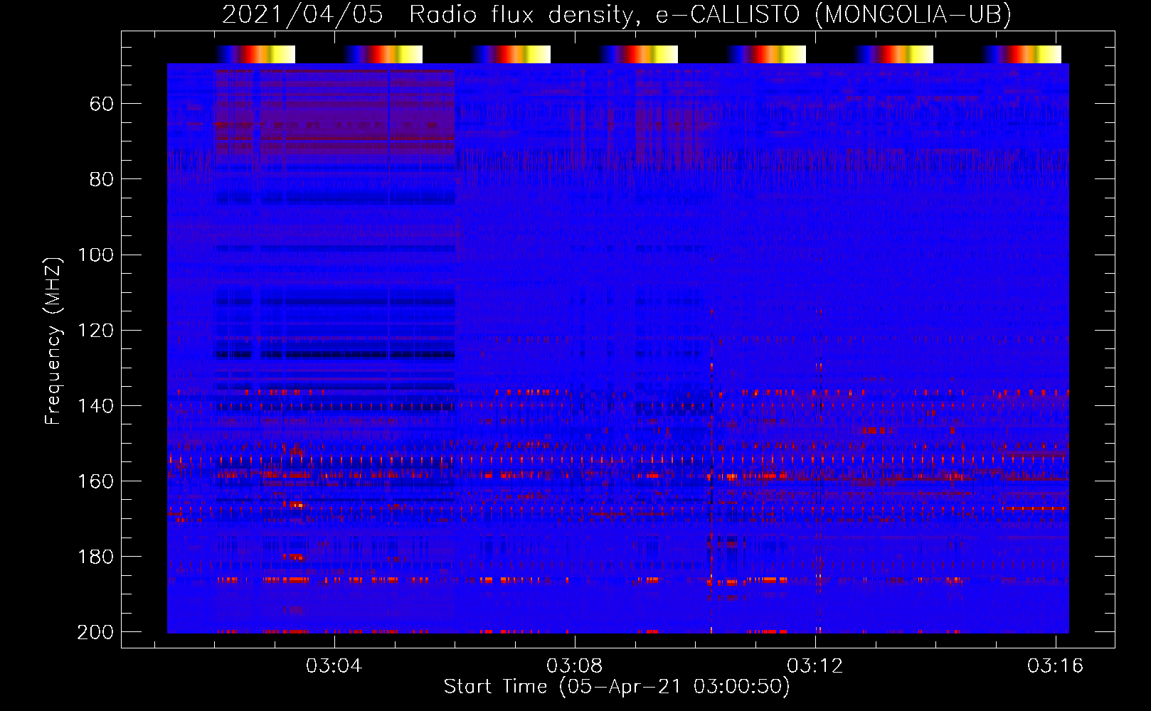Click the 80 frequency tick label

coord(102,180)
